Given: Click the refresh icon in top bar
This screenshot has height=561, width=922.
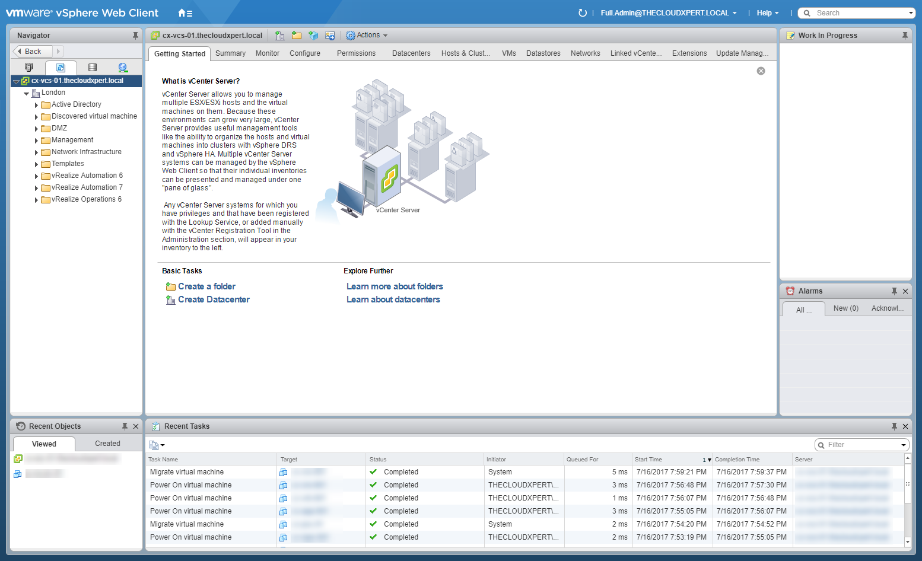Looking at the screenshot, I should [x=582, y=13].
